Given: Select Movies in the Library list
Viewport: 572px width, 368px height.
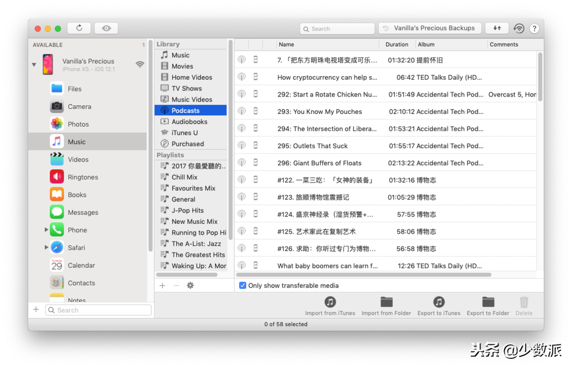Looking at the screenshot, I should click(x=191, y=66).
